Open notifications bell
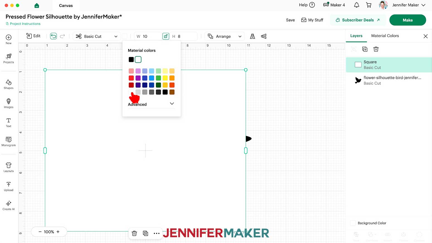The height and width of the screenshot is (243, 432). [356, 5]
